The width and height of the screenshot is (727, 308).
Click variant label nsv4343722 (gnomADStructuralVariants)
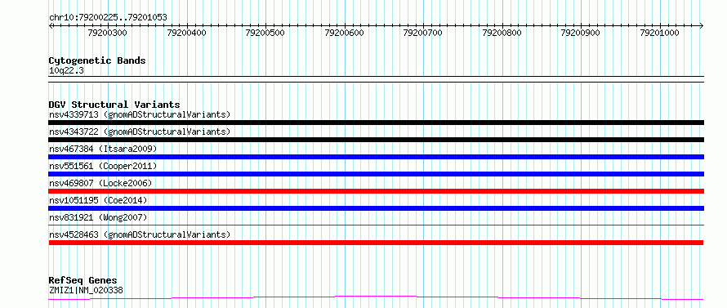pos(140,132)
